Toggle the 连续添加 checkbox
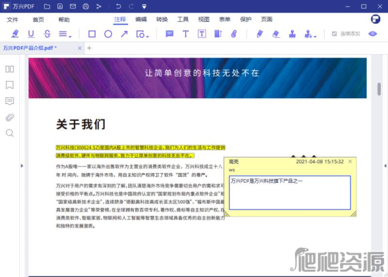The width and height of the screenshot is (388, 277). click(x=334, y=34)
